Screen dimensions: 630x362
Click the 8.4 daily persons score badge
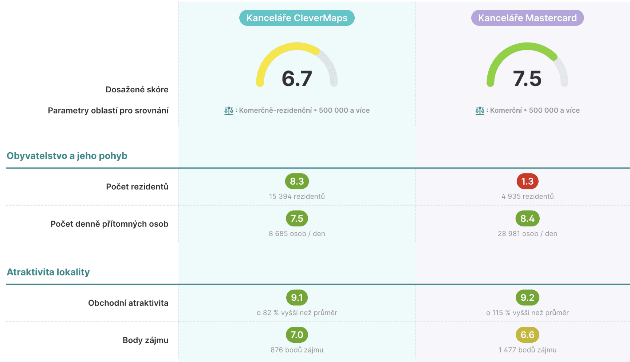[527, 218]
